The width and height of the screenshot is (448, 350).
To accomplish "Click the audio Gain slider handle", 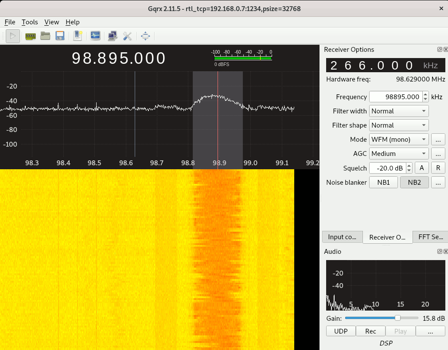I will tap(397, 318).
